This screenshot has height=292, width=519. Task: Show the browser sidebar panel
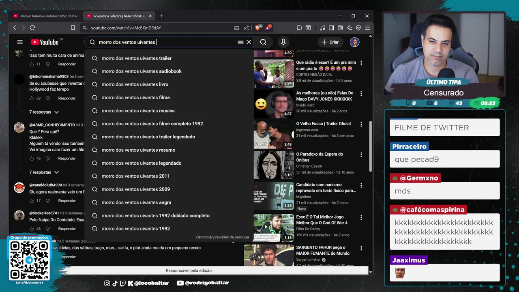[x=331, y=28]
